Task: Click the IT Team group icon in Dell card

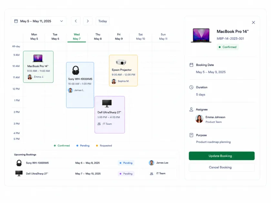Action: coord(99,124)
